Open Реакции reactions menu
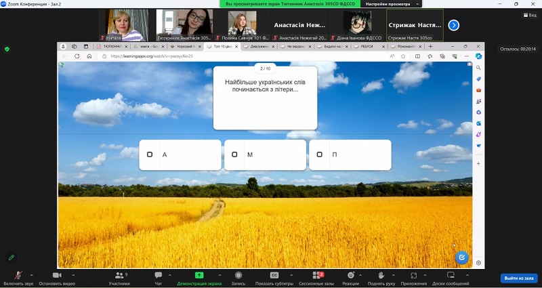 (x=350, y=275)
